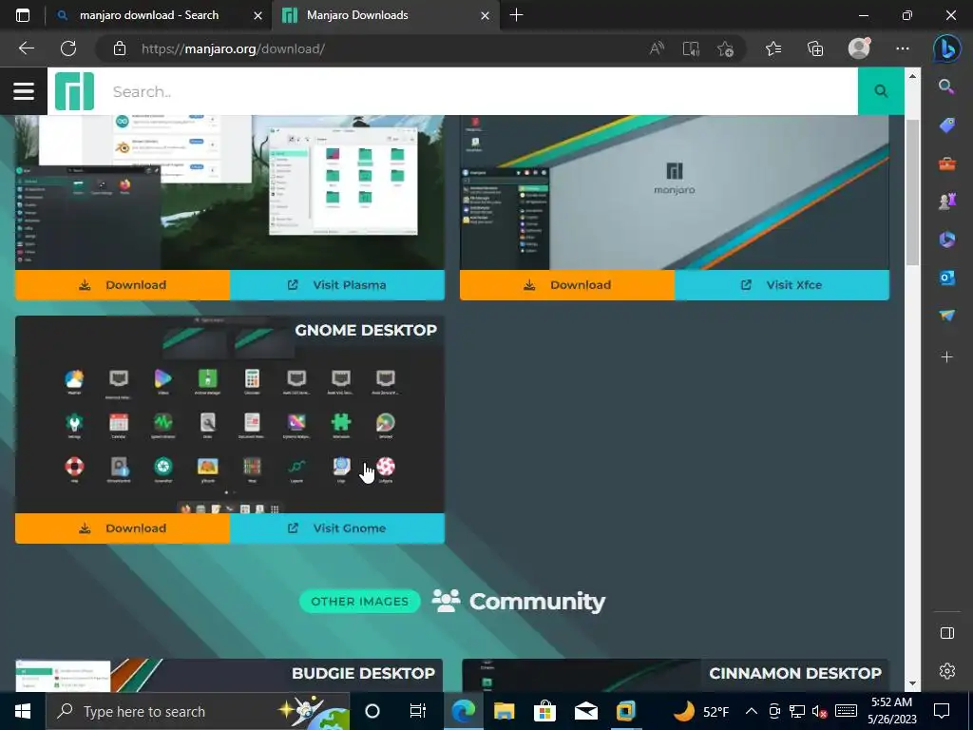The image size is (973, 730).
Task: Download the Xfce desktop edition
Action: pyautogui.click(x=567, y=285)
